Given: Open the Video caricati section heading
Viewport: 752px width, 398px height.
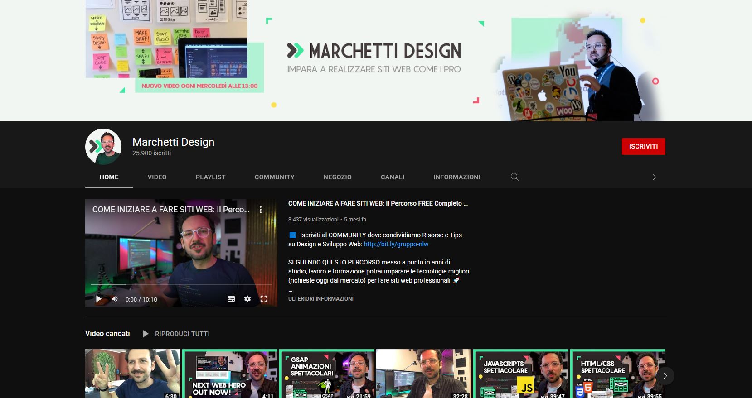Looking at the screenshot, I should [107, 333].
